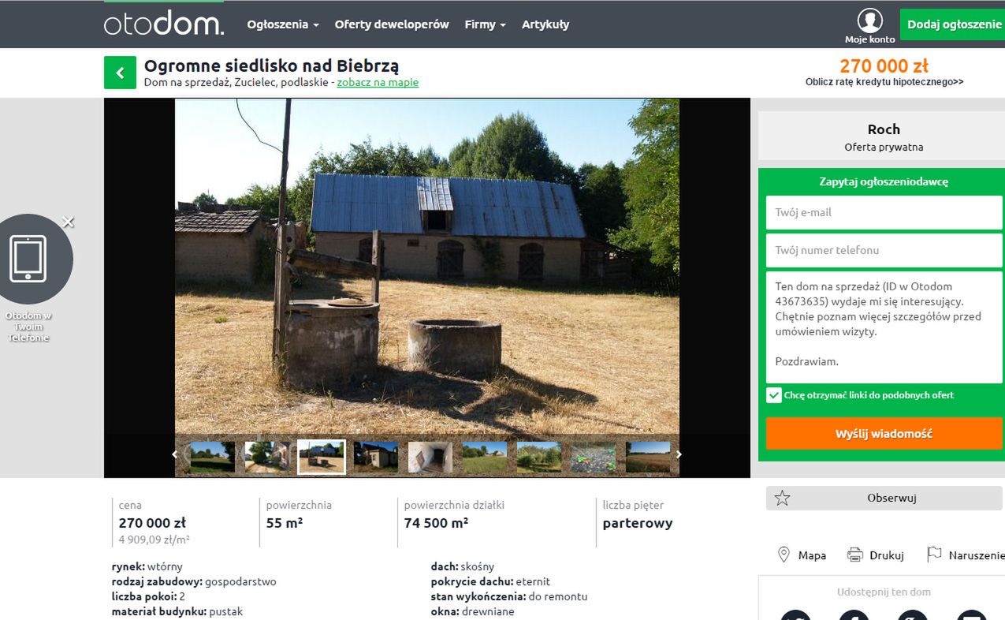Viewport: 1005px width, 620px height.
Task: Show next gallery thumbnails
Action: (679, 454)
